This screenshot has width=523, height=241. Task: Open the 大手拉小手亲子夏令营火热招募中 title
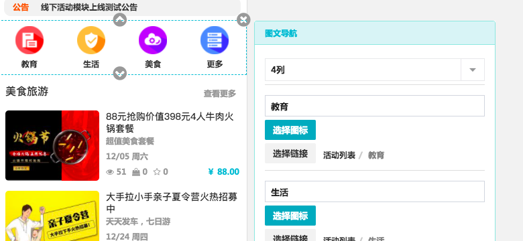tap(172, 202)
